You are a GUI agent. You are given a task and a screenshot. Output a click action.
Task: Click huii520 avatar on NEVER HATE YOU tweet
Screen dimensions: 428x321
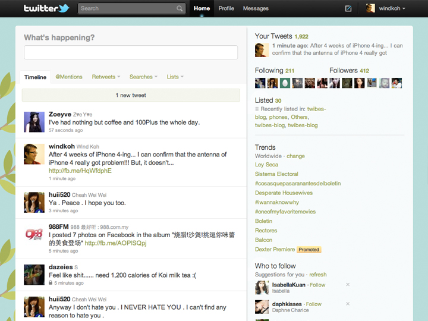[x=34, y=307]
